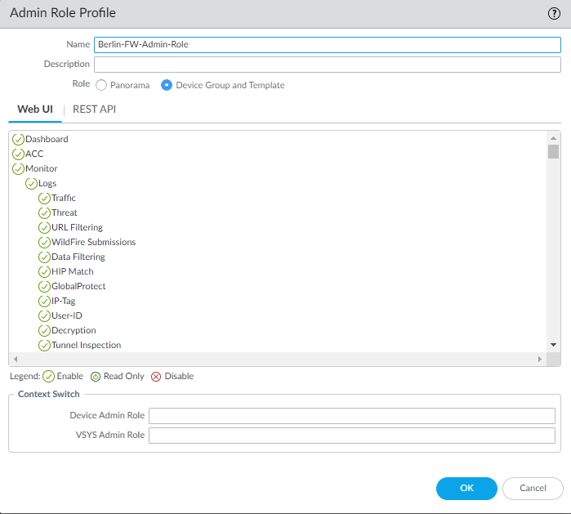Select the User-ID tree label
Screen dimensions: 571x514
tap(67, 315)
